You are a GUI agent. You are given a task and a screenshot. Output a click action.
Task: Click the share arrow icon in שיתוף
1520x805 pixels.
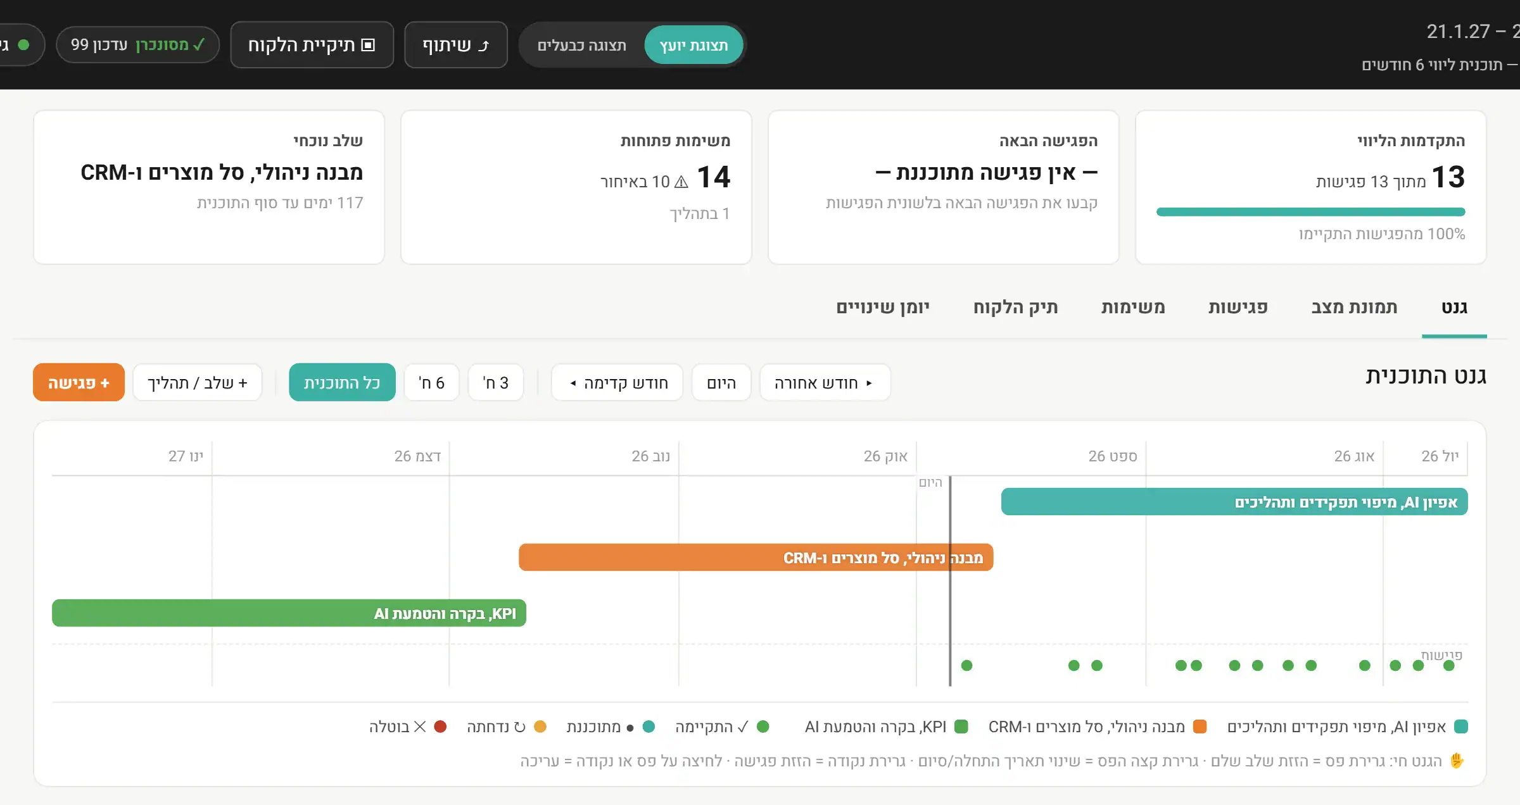484,46
